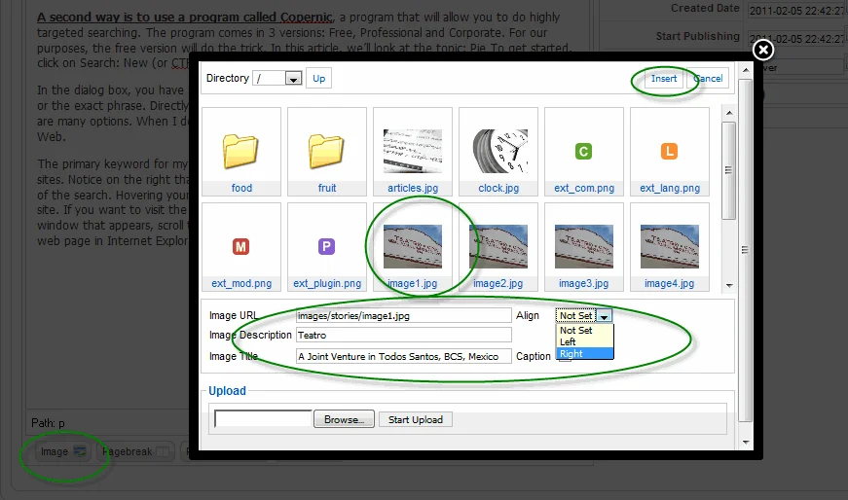The image size is (848, 500).
Task: Open the fruit folder icon
Action: (326, 152)
